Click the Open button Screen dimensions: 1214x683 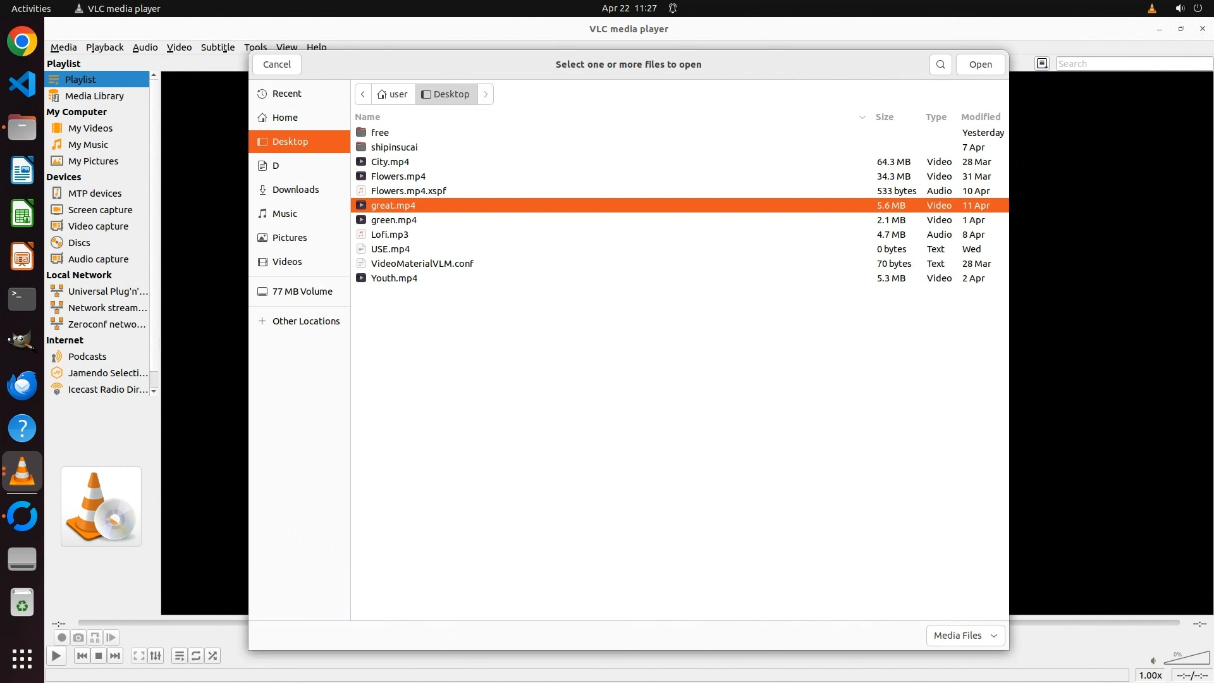pyautogui.click(x=980, y=65)
